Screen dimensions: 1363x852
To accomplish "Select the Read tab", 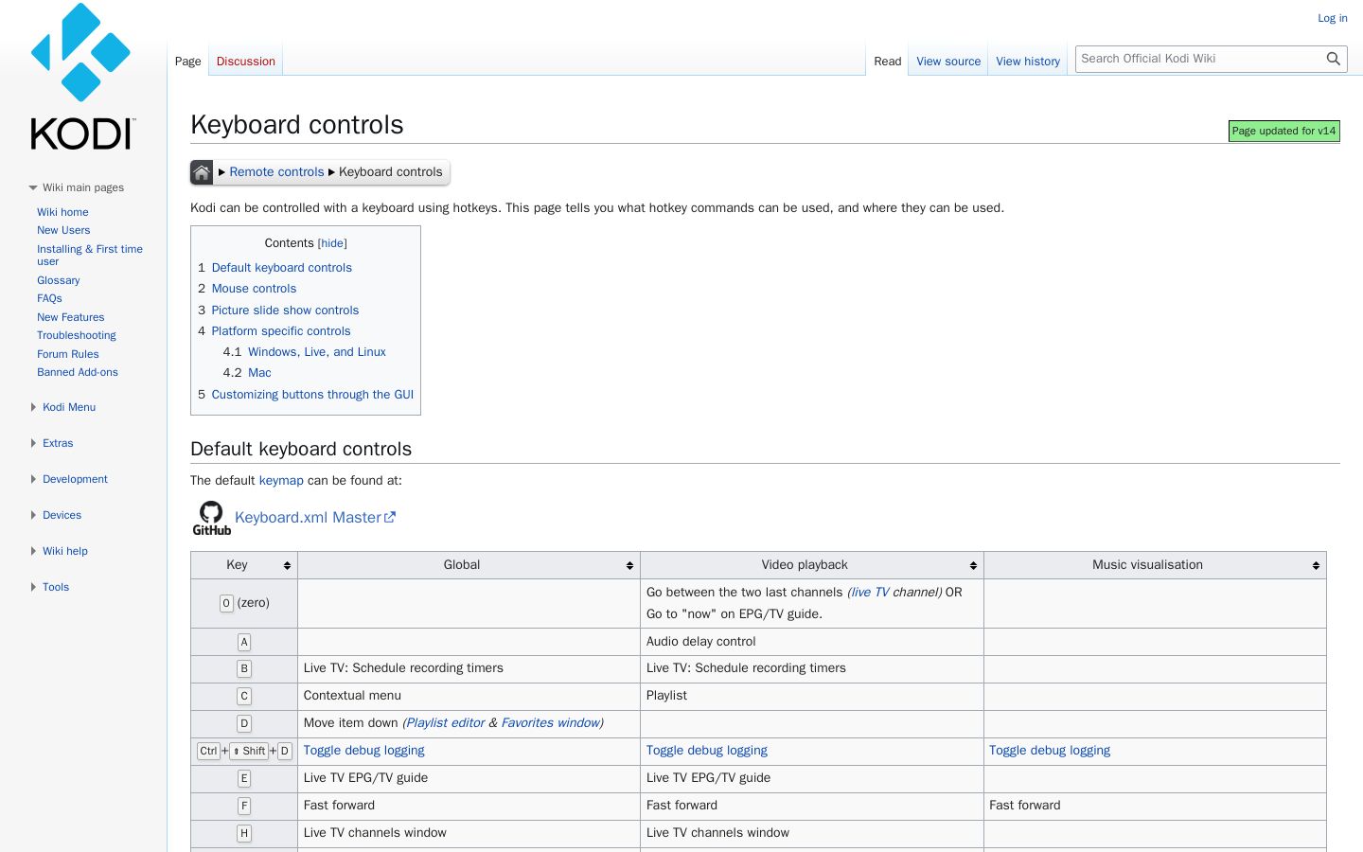I will (x=887, y=62).
